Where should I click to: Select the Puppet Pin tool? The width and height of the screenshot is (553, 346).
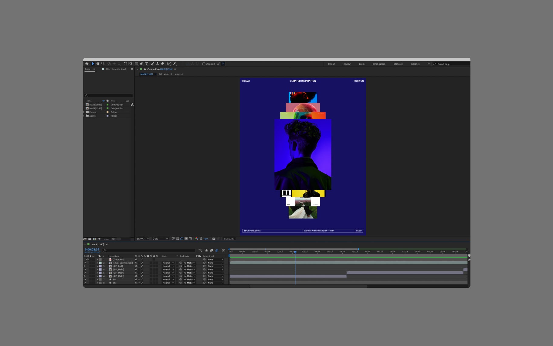pyautogui.click(x=175, y=64)
